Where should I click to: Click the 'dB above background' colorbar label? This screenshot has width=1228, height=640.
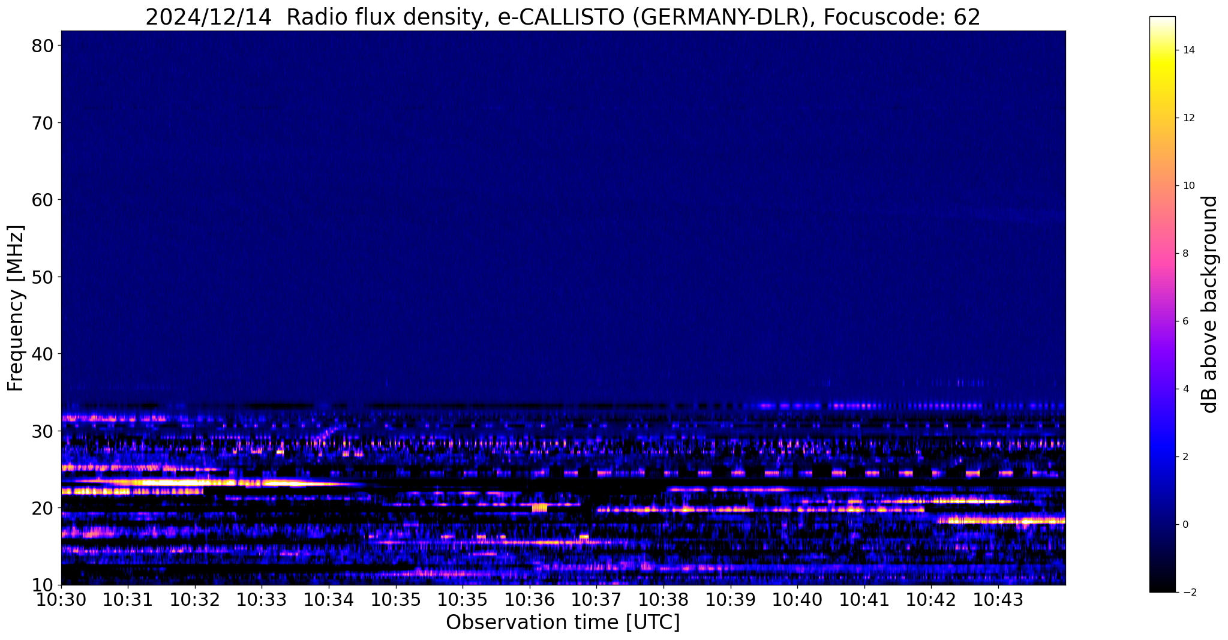(1210, 304)
